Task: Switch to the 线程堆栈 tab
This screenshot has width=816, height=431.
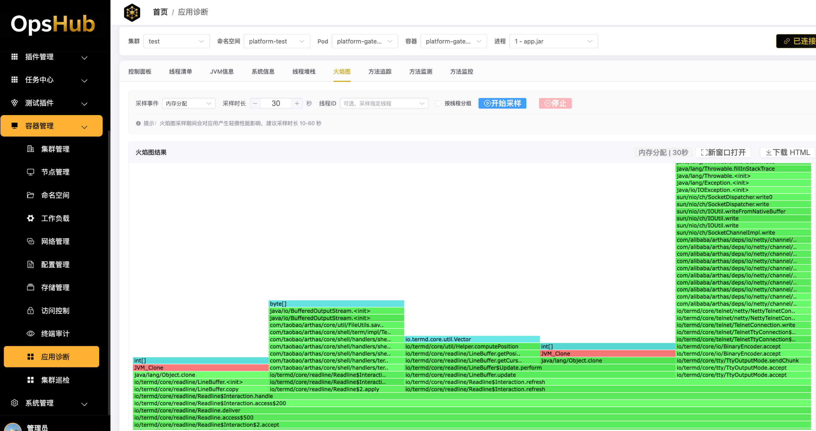Action: pos(304,71)
